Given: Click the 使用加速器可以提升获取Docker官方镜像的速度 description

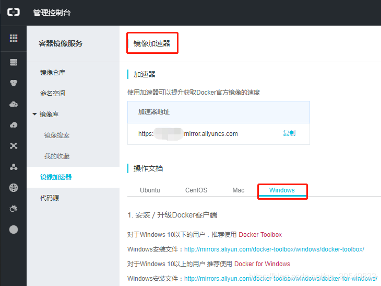Looking at the screenshot, I should coord(194,93).
